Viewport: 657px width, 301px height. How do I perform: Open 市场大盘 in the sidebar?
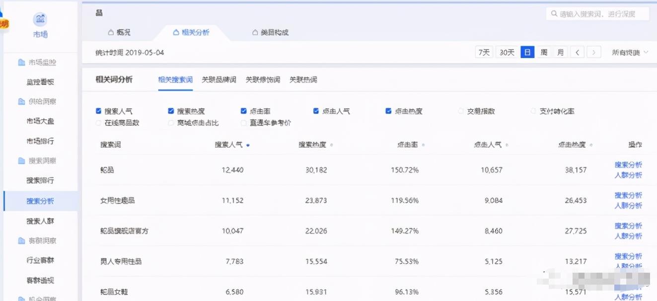pos(40,121)
